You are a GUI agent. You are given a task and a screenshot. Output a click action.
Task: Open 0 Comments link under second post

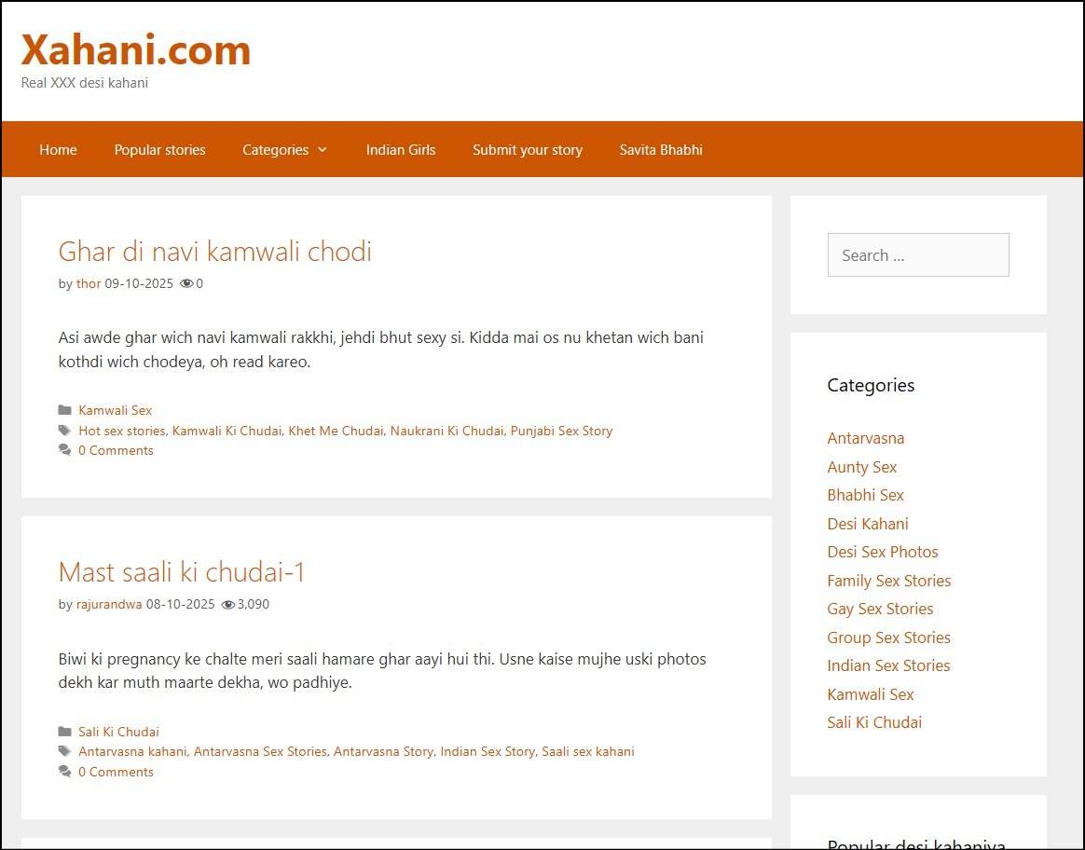click(116, 772)
